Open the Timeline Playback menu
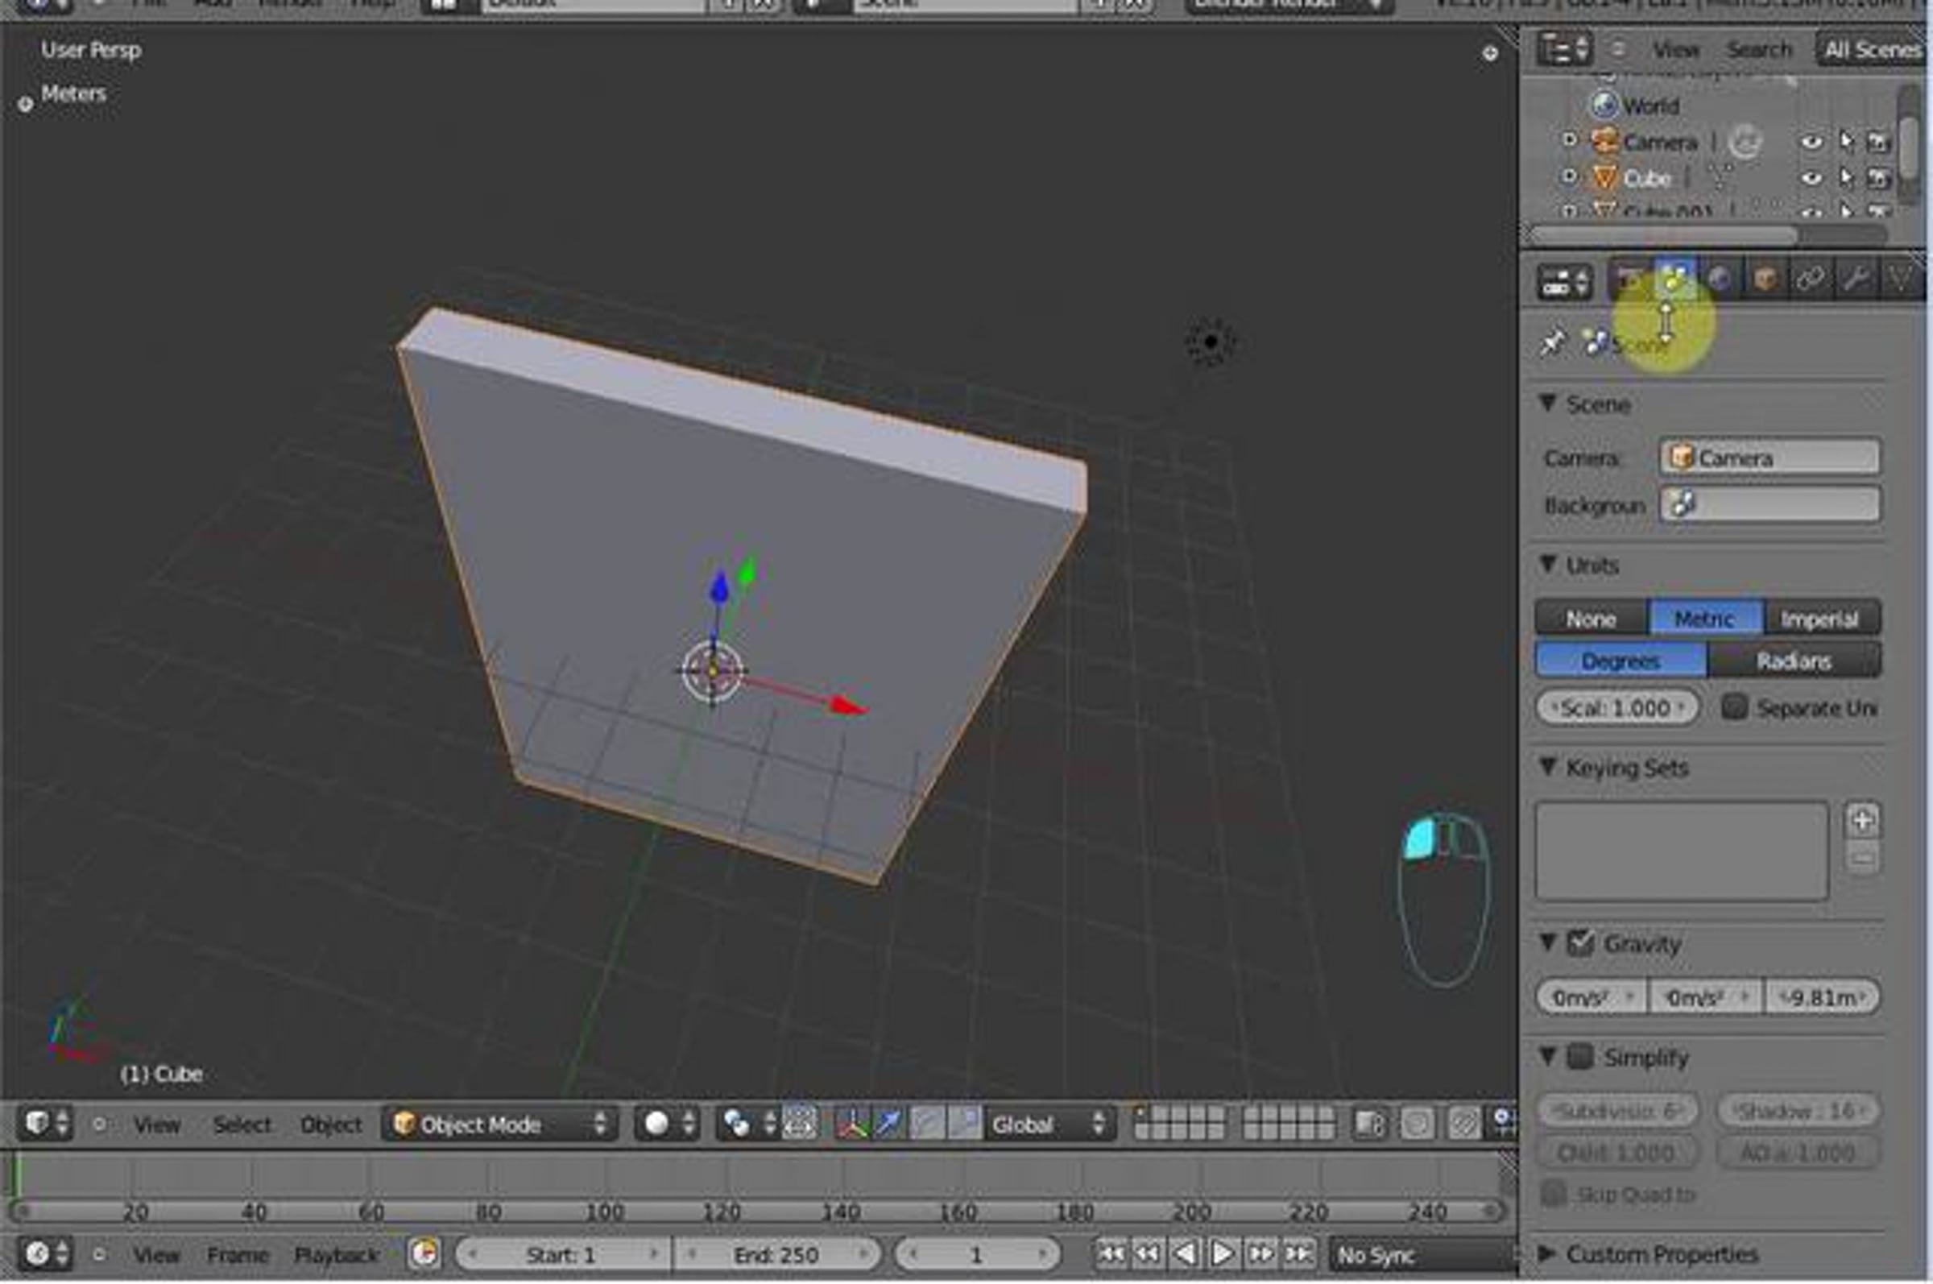 [336, 1254]
